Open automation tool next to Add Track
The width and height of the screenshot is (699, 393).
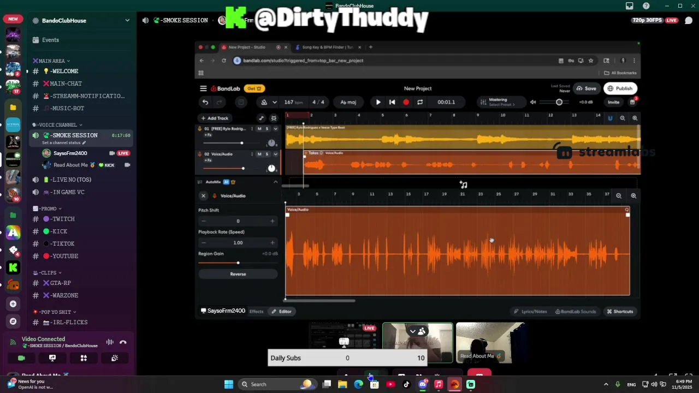[x=261, y=118]
